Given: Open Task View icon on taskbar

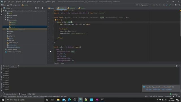Looking at the screenshot, I should click(52, 100).
